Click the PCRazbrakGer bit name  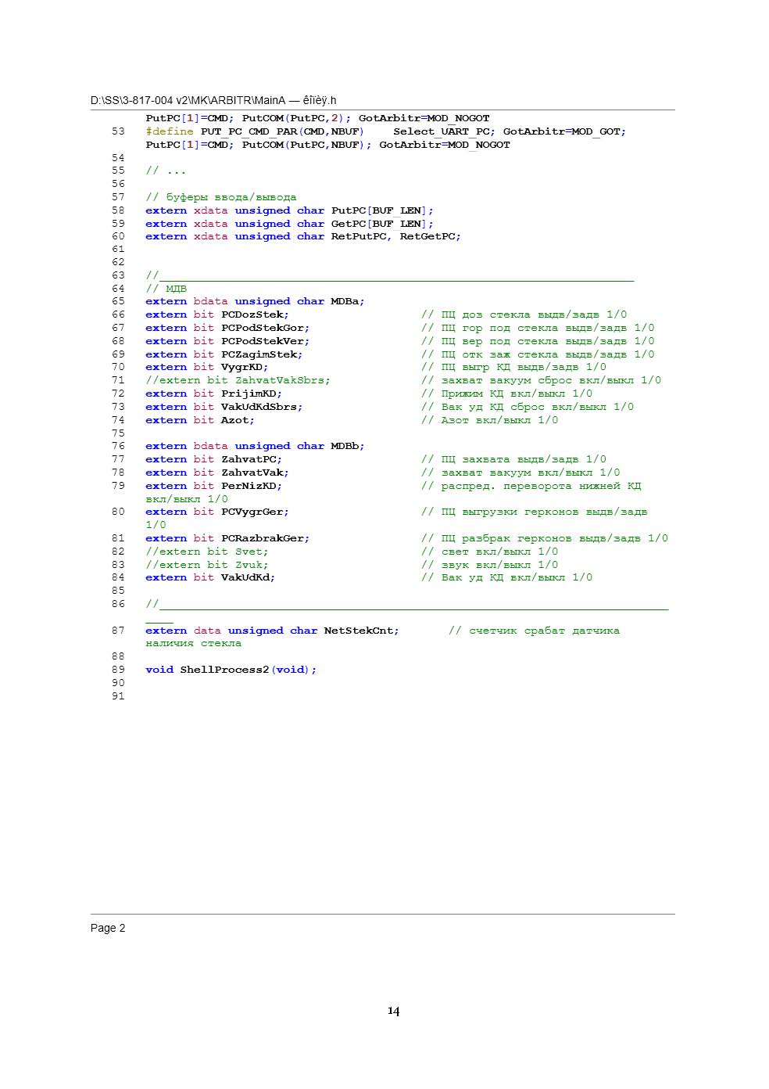click(x=263, y=538)
